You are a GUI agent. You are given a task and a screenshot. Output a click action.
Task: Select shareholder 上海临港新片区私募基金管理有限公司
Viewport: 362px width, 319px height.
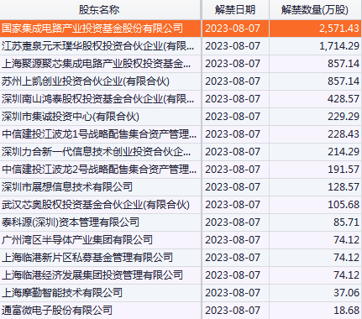pyautogui.click(x=87, y=258)
